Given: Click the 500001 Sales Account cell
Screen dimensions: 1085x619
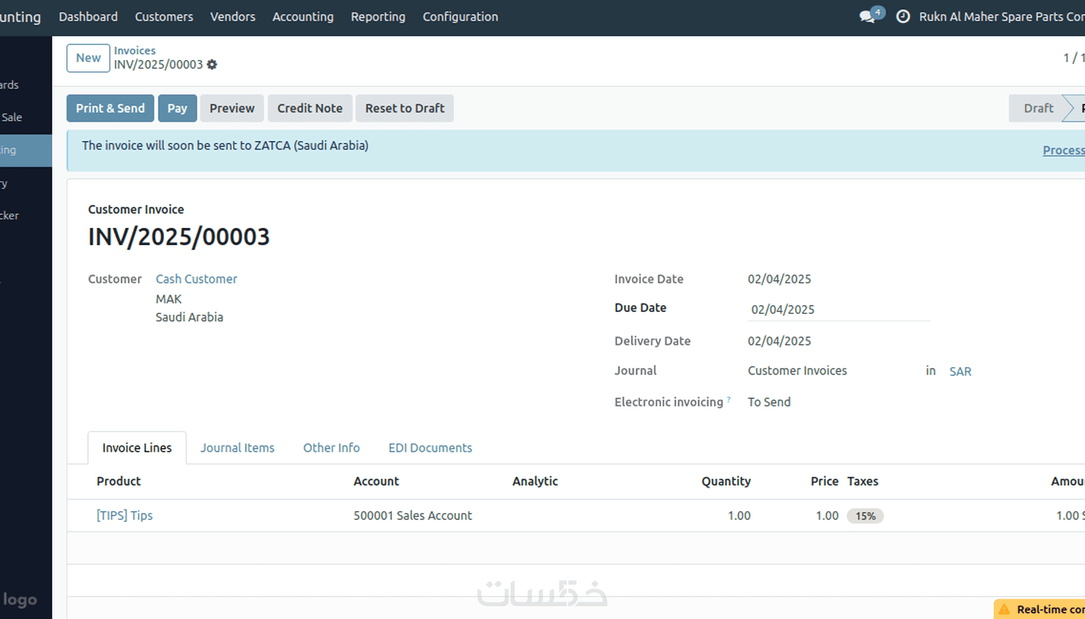Looking at the screenshot, I should click(x=413, y=516).
